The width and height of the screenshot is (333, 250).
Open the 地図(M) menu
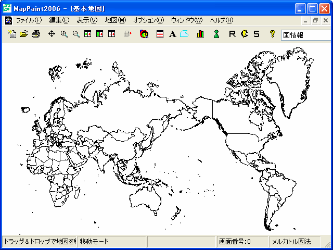pyautogui.click(x=115, y=20)
